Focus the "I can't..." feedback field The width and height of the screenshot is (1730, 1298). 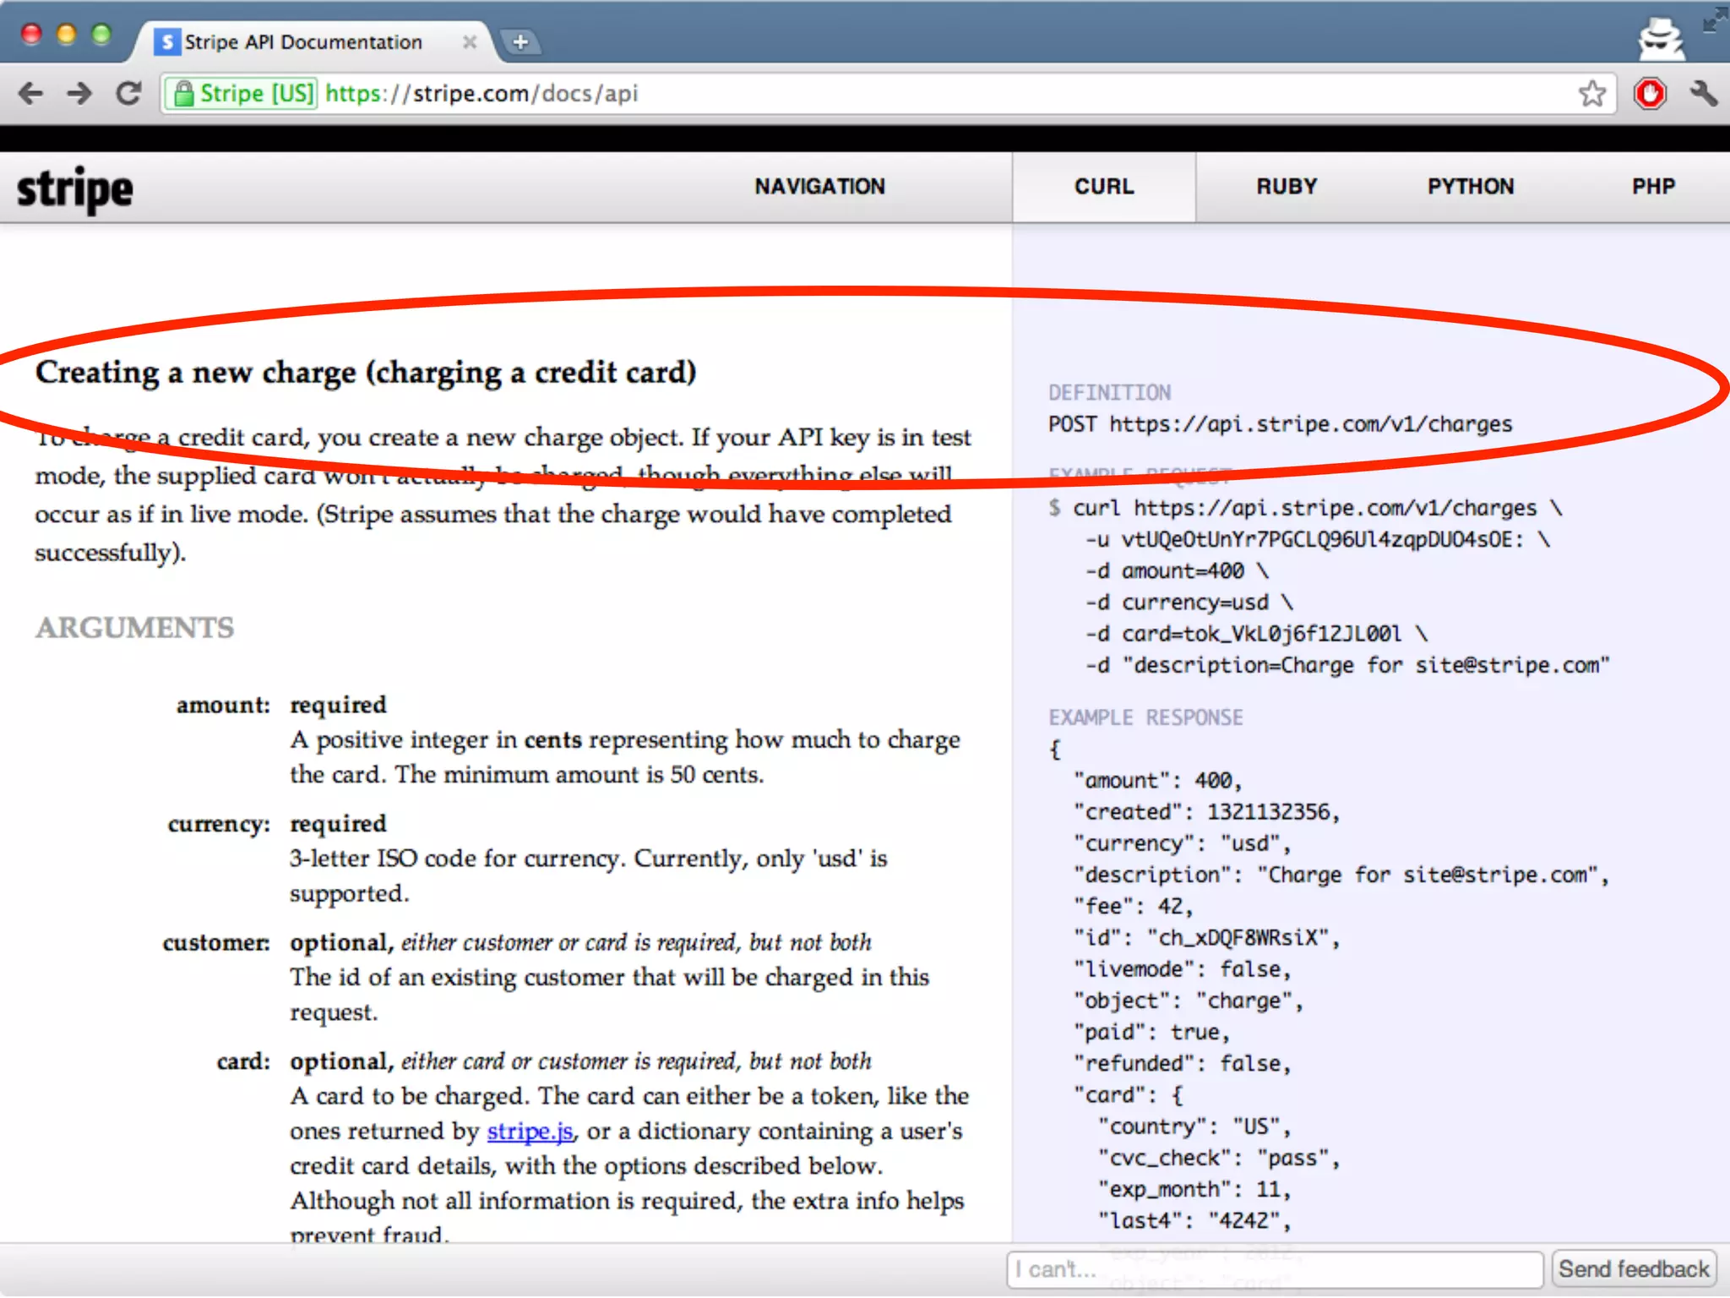click(x=1274, y=1268)
